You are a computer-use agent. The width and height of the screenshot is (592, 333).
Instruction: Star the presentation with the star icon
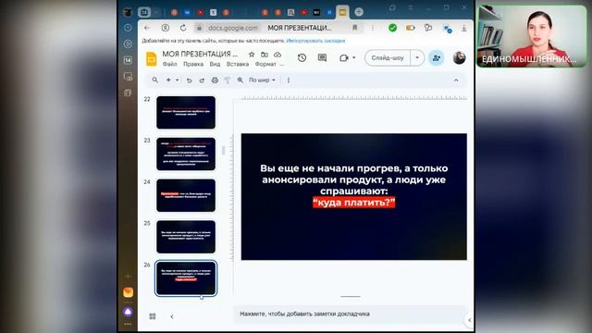(252, 55)
